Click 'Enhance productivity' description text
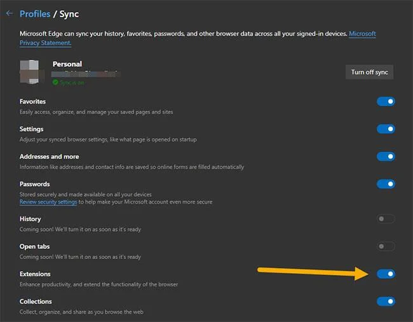This screenshot has height=322, width=413. [x=98, y=284]
